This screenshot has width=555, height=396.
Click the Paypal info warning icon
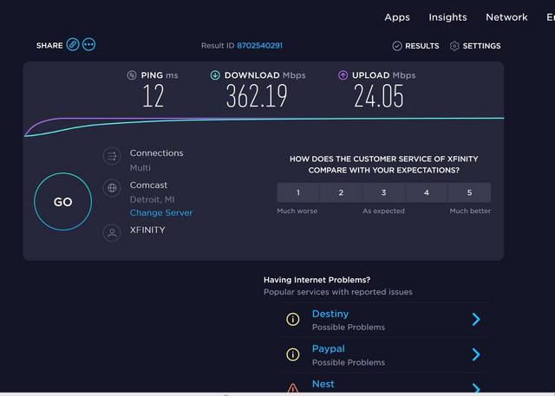(293, 354)
